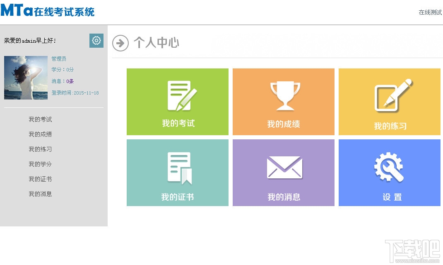Click the 管理员 role label

59,58
